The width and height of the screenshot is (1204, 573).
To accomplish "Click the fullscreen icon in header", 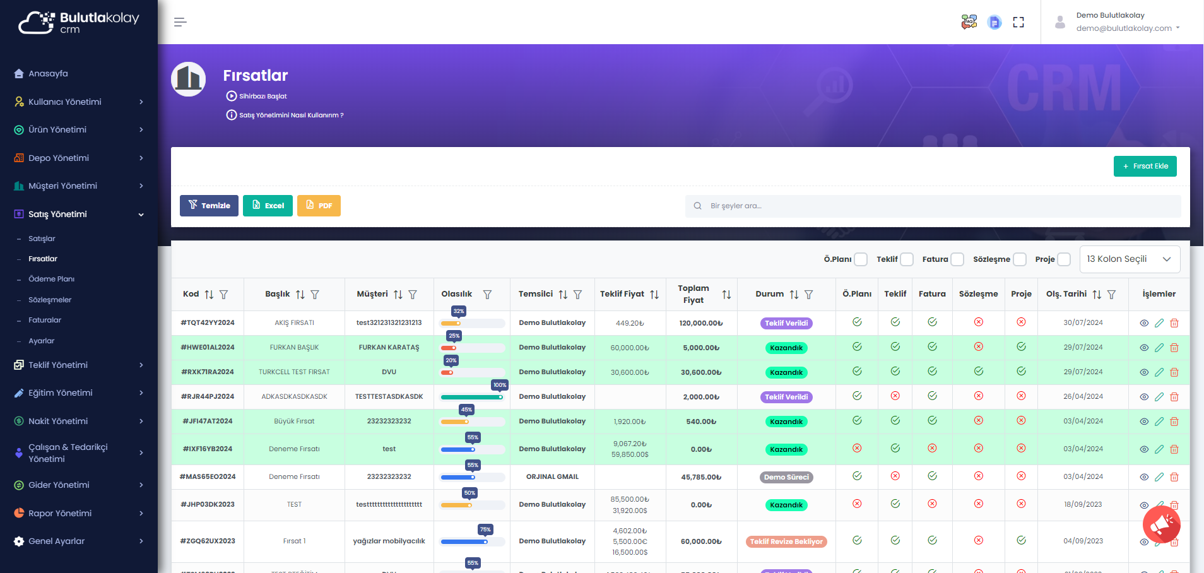I will coord(1018,22).
